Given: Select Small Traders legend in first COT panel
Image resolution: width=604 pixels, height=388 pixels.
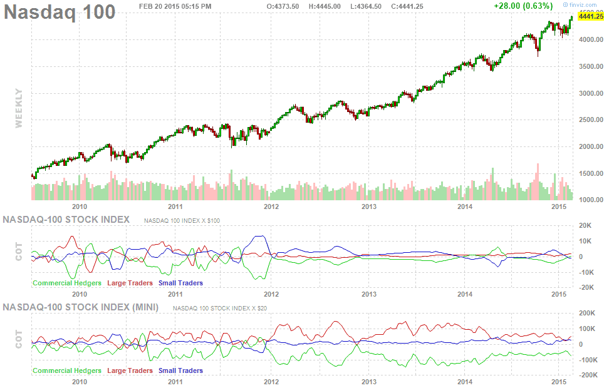Looking at the screenshot, I should [181, 283].
